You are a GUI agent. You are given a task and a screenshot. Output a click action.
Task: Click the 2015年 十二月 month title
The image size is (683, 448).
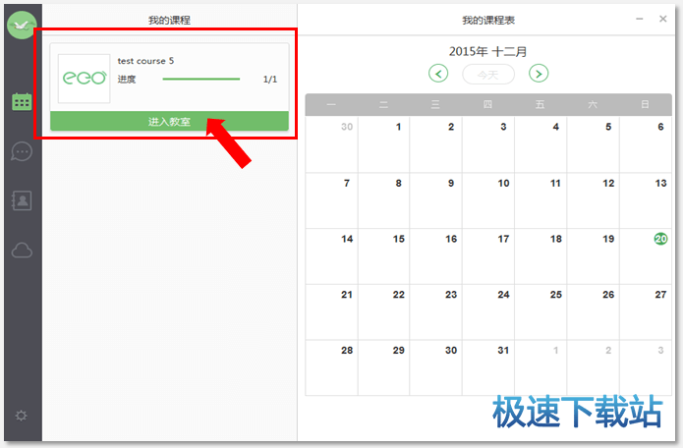point(488,52)
